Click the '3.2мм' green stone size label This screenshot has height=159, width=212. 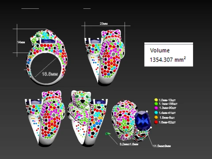point(129,144)
